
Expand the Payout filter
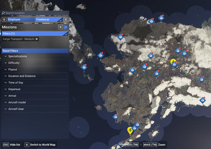pos(35,69)
